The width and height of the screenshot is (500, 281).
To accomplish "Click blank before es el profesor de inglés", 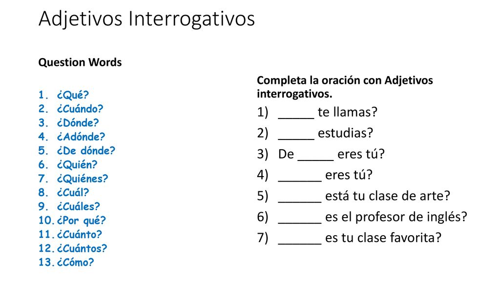I will (300, 220).
